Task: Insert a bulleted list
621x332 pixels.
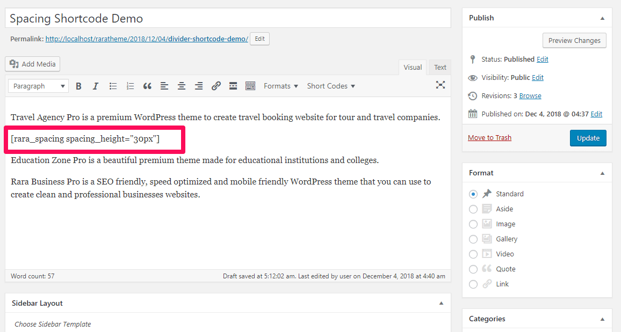Action: click(113, 86)
